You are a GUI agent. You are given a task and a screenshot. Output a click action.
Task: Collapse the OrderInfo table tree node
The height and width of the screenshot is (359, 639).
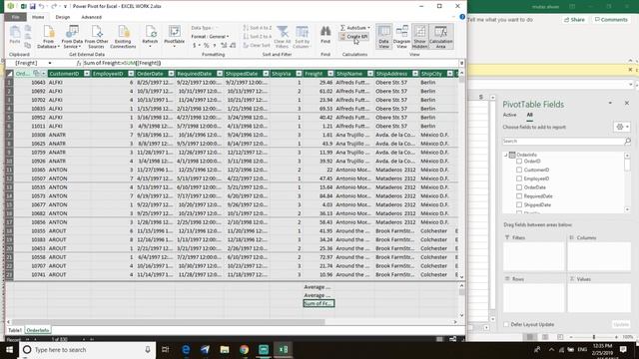(506, 155)
